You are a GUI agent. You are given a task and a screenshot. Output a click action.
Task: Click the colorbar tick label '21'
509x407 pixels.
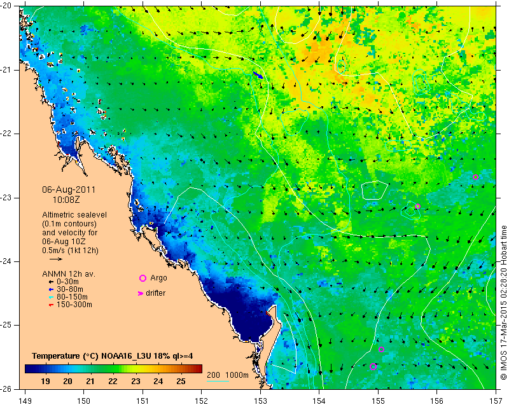coord(90,382)
